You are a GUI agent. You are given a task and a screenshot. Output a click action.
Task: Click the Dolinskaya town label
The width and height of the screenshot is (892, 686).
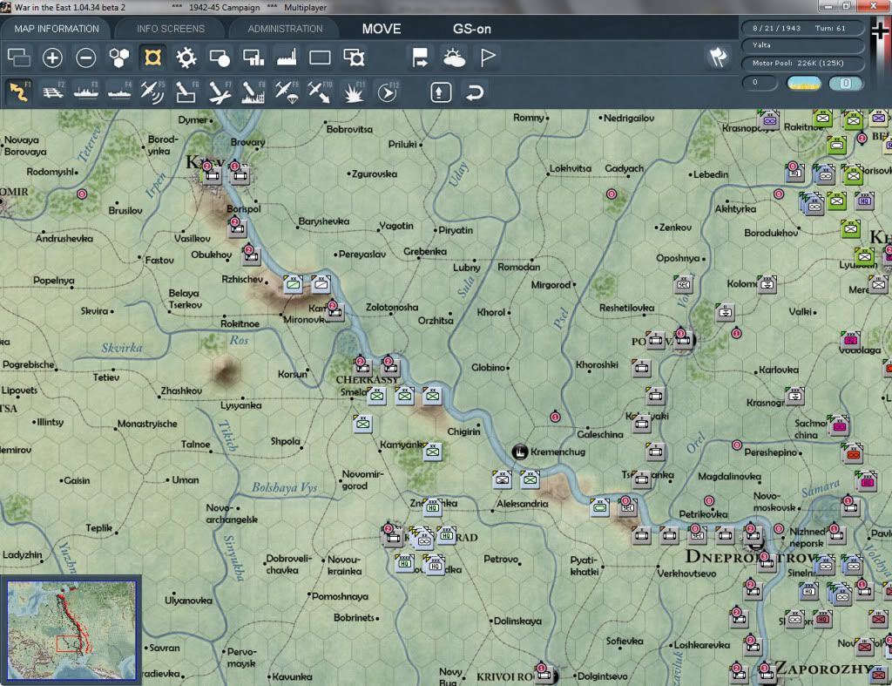click(517, 621)
